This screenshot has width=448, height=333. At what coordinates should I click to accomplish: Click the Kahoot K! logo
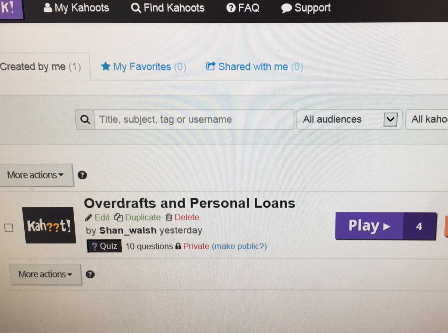(11, 9)
